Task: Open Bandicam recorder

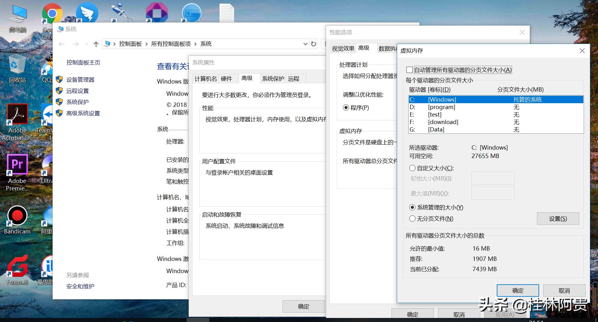Action: [17, 216]
